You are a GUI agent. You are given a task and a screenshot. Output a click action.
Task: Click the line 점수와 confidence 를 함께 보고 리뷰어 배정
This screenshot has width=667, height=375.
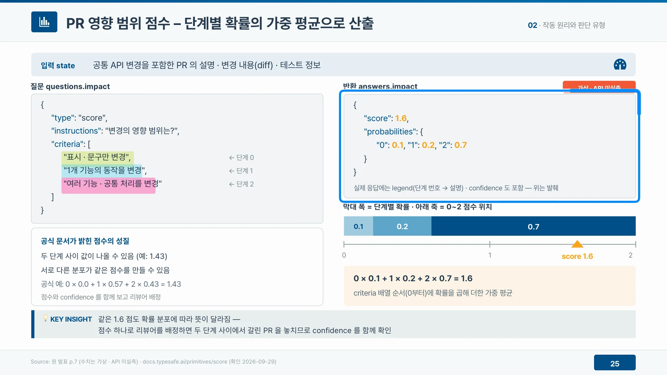pyautogui.click(x=101, y=297)
